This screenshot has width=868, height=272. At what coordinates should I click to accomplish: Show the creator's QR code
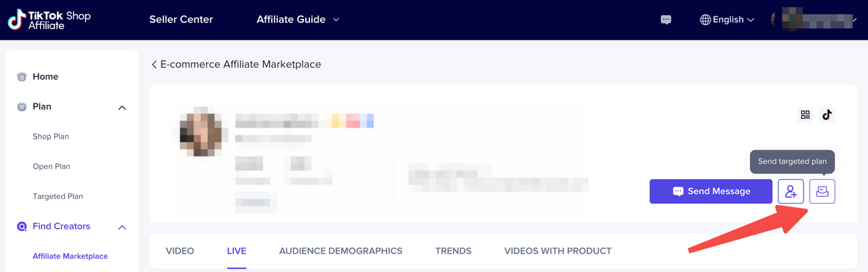806,115
